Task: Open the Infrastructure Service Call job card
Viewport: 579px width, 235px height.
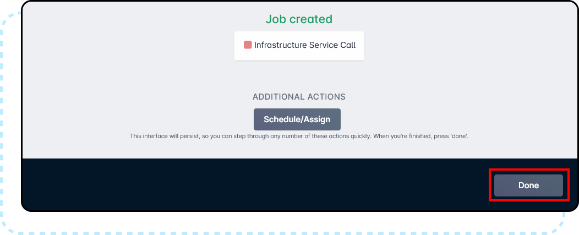Action: click(299, 46)
